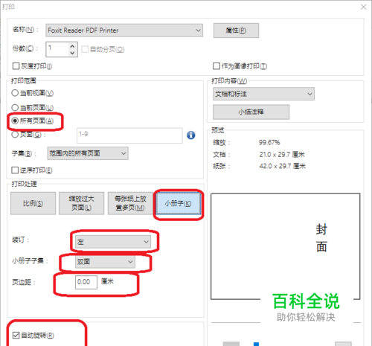Select 所有页面(A) radio button
Viewport: 372px width, 346px height.
pos(15,121)
